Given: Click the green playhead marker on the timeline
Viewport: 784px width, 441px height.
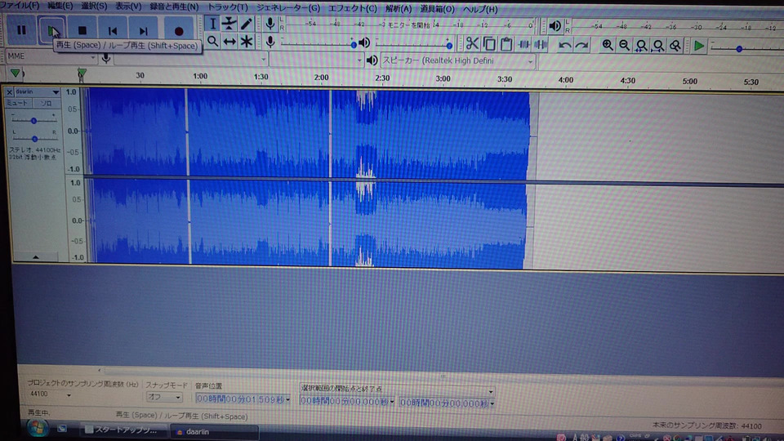Looking at the screenshot, I should (x=82, y=75).
